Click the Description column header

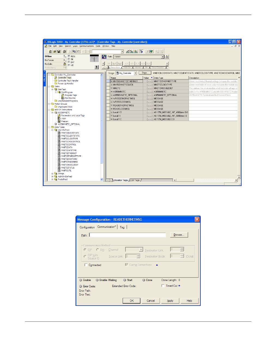click(x=213, y=78)
